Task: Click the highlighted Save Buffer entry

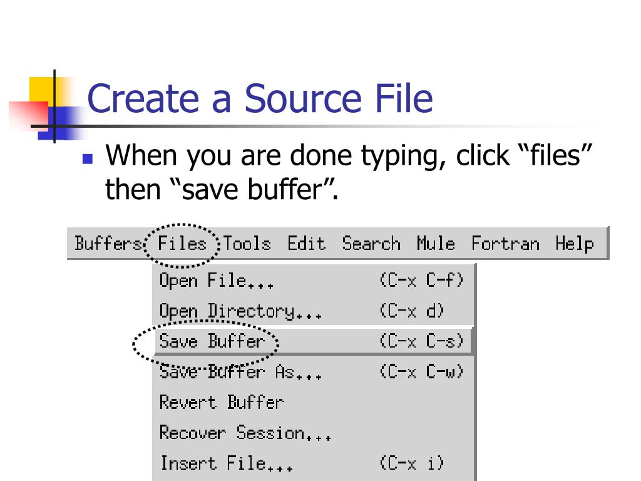Action: point(212,341)
